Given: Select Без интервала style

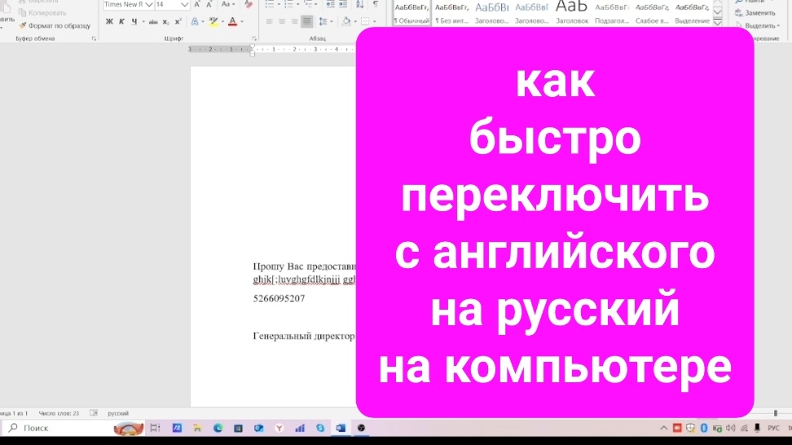Looking at the screenshot, I should tap(451, 13).
